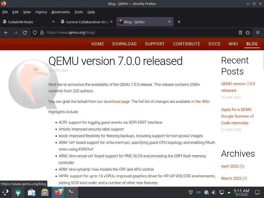Close the CollabVM Rules tab
264x198 pixels.
coord(53,22)
